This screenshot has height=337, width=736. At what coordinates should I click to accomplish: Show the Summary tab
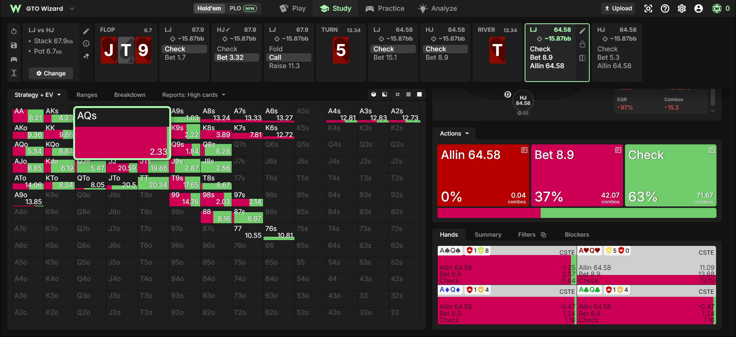(488, 235)
